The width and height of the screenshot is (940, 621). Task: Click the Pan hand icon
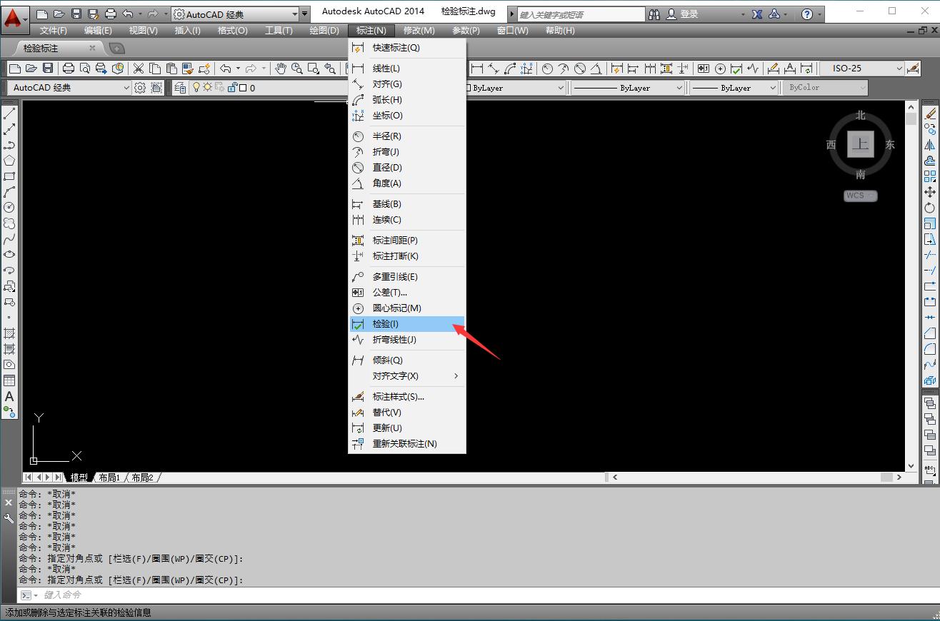(x=281, y=69)
